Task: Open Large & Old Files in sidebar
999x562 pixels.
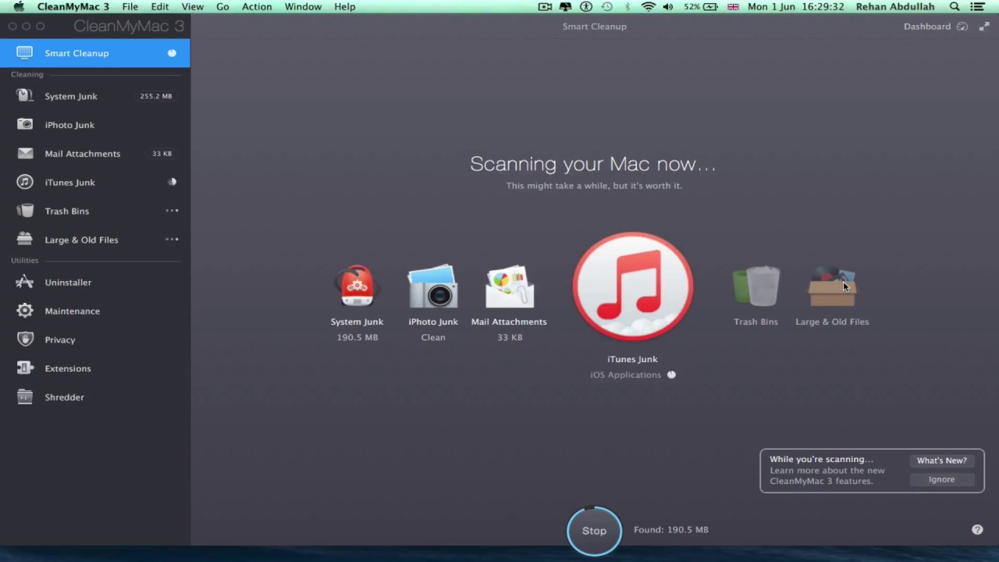Action: (x=94, y=240)
